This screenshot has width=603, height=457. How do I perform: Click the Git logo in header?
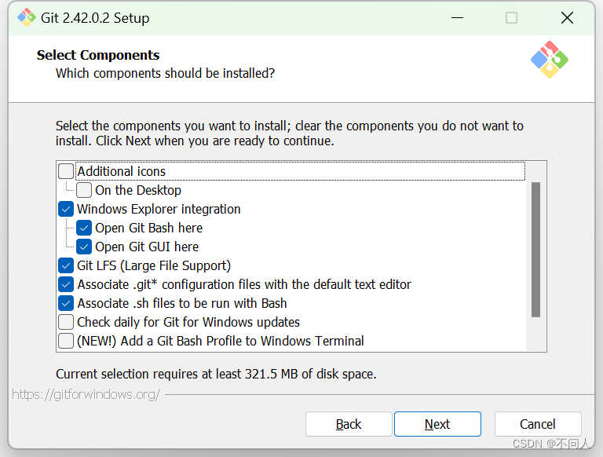[549, 60]
